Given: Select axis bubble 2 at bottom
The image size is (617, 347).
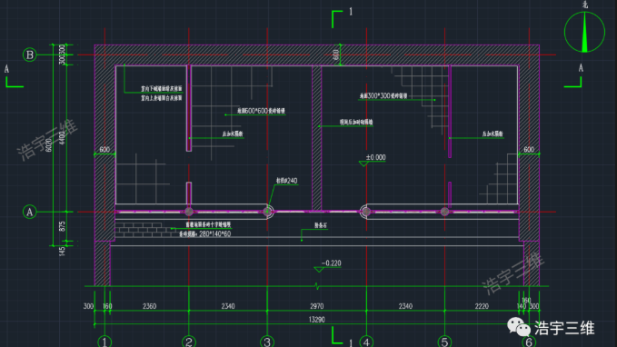Looking at the screenshot, I should [189, 342].
